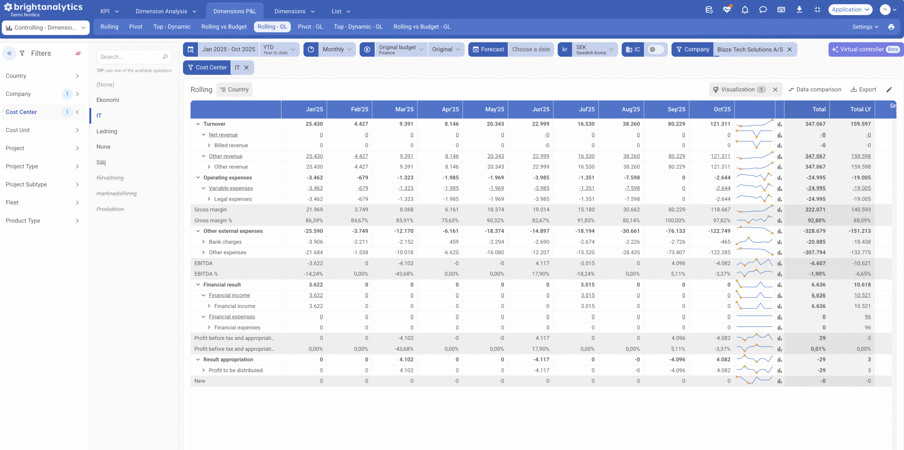Switch to the Pivot - GL tab
Image resolution: width=904 pixels, height=450 pixels.
(x=310, y=27)
